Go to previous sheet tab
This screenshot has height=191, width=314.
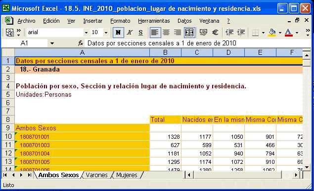pos(13,175)
